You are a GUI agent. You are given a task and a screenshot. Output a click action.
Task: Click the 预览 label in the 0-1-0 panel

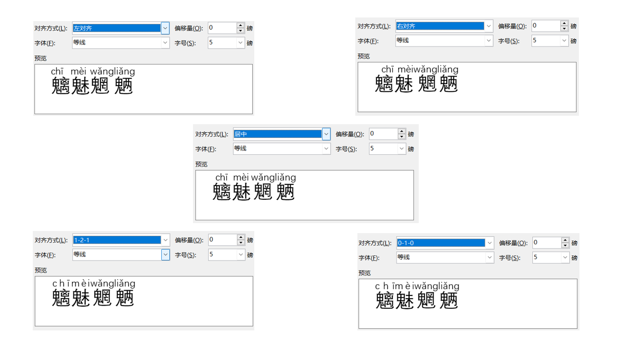pyautogui.click(x=364, y=273)
